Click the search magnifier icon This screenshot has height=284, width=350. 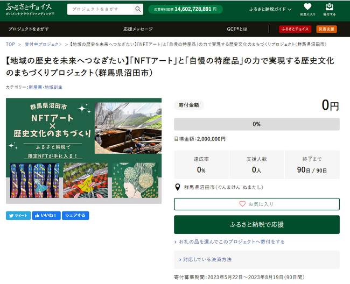[138, 9]
